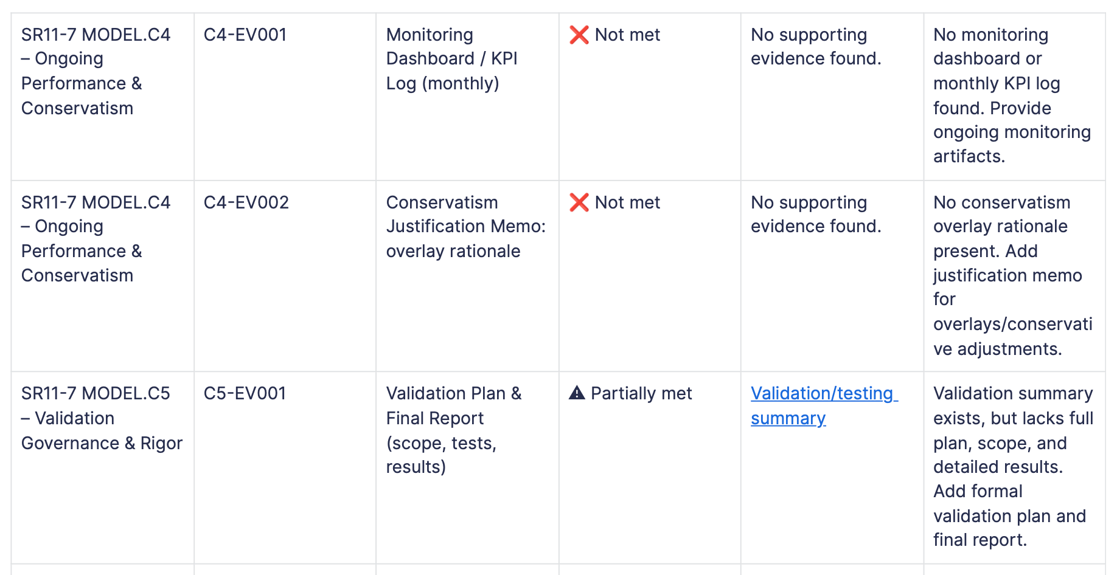Click the SR11-7 MODEL.C4 cell in the C4-EV001 row

(96, 71)
